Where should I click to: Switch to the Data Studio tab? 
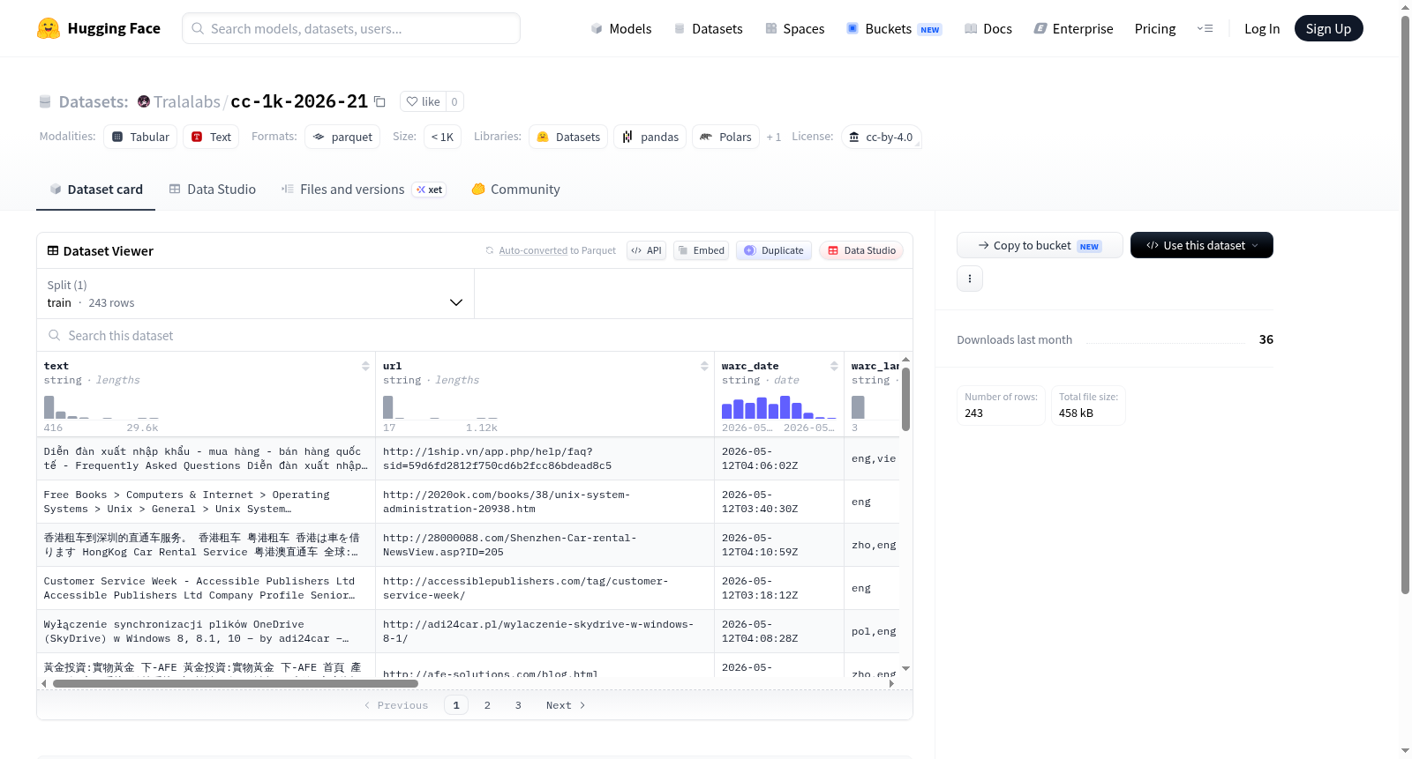coord(213,189)
